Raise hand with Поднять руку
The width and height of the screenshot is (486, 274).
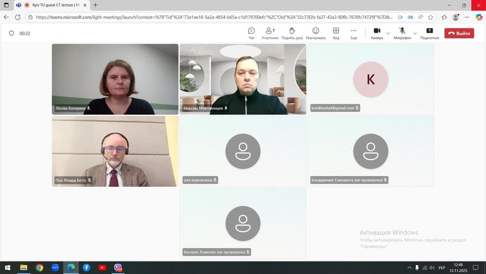292,33
